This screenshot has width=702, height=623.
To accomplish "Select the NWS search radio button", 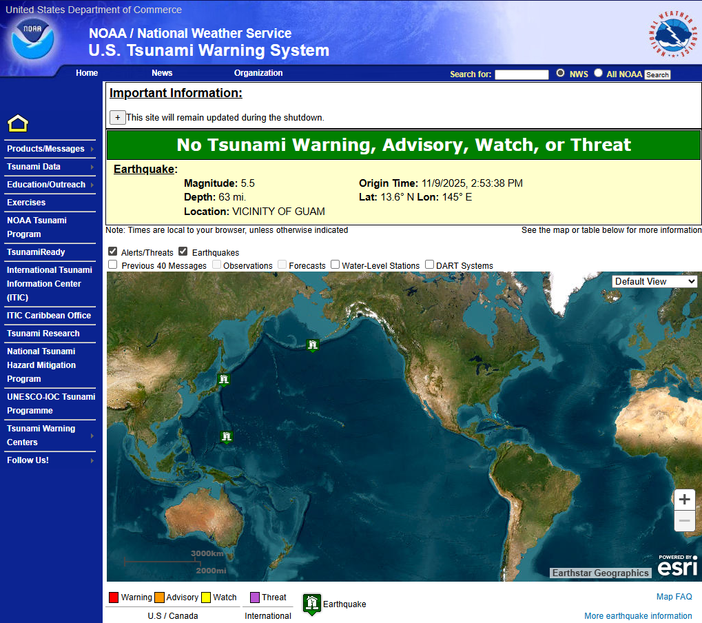I will pyautogui.click(x=560, y=73).
